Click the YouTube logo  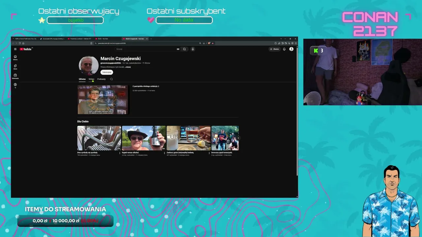point(26,49)
